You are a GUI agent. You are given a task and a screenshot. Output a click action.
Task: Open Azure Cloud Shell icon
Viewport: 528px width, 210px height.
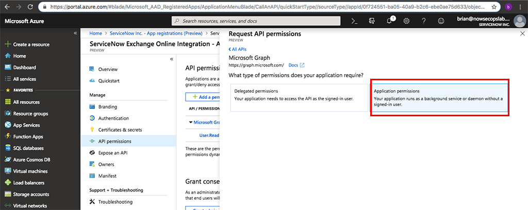pyautogui.click(x=354, y=21)
